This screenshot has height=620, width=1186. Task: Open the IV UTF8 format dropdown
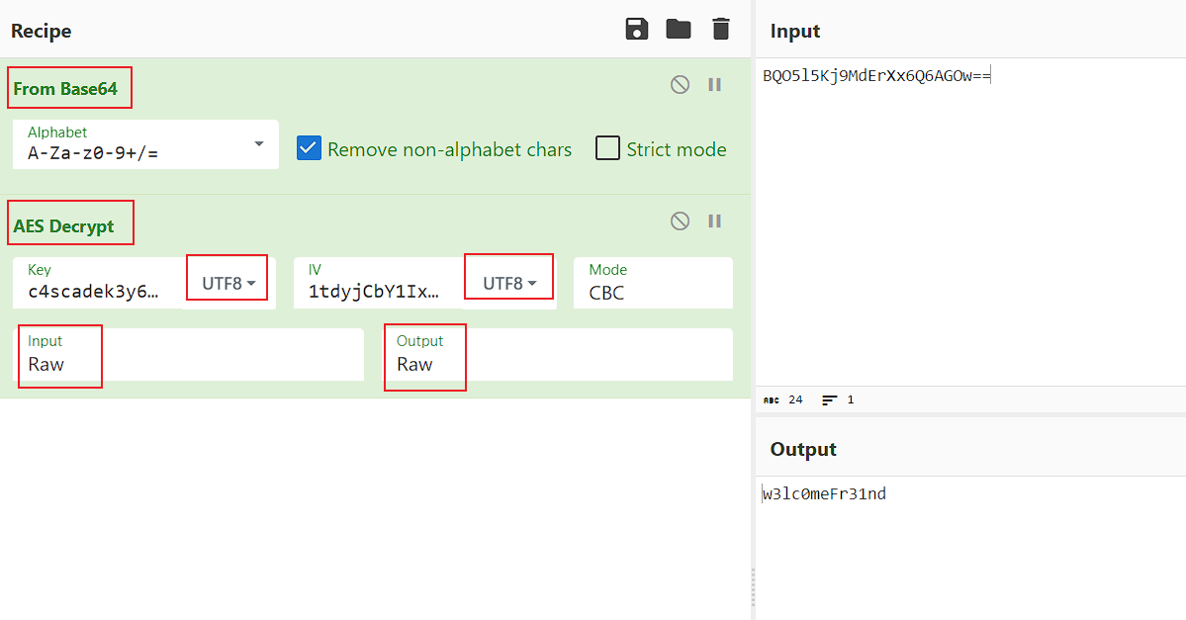click(508, 284)
